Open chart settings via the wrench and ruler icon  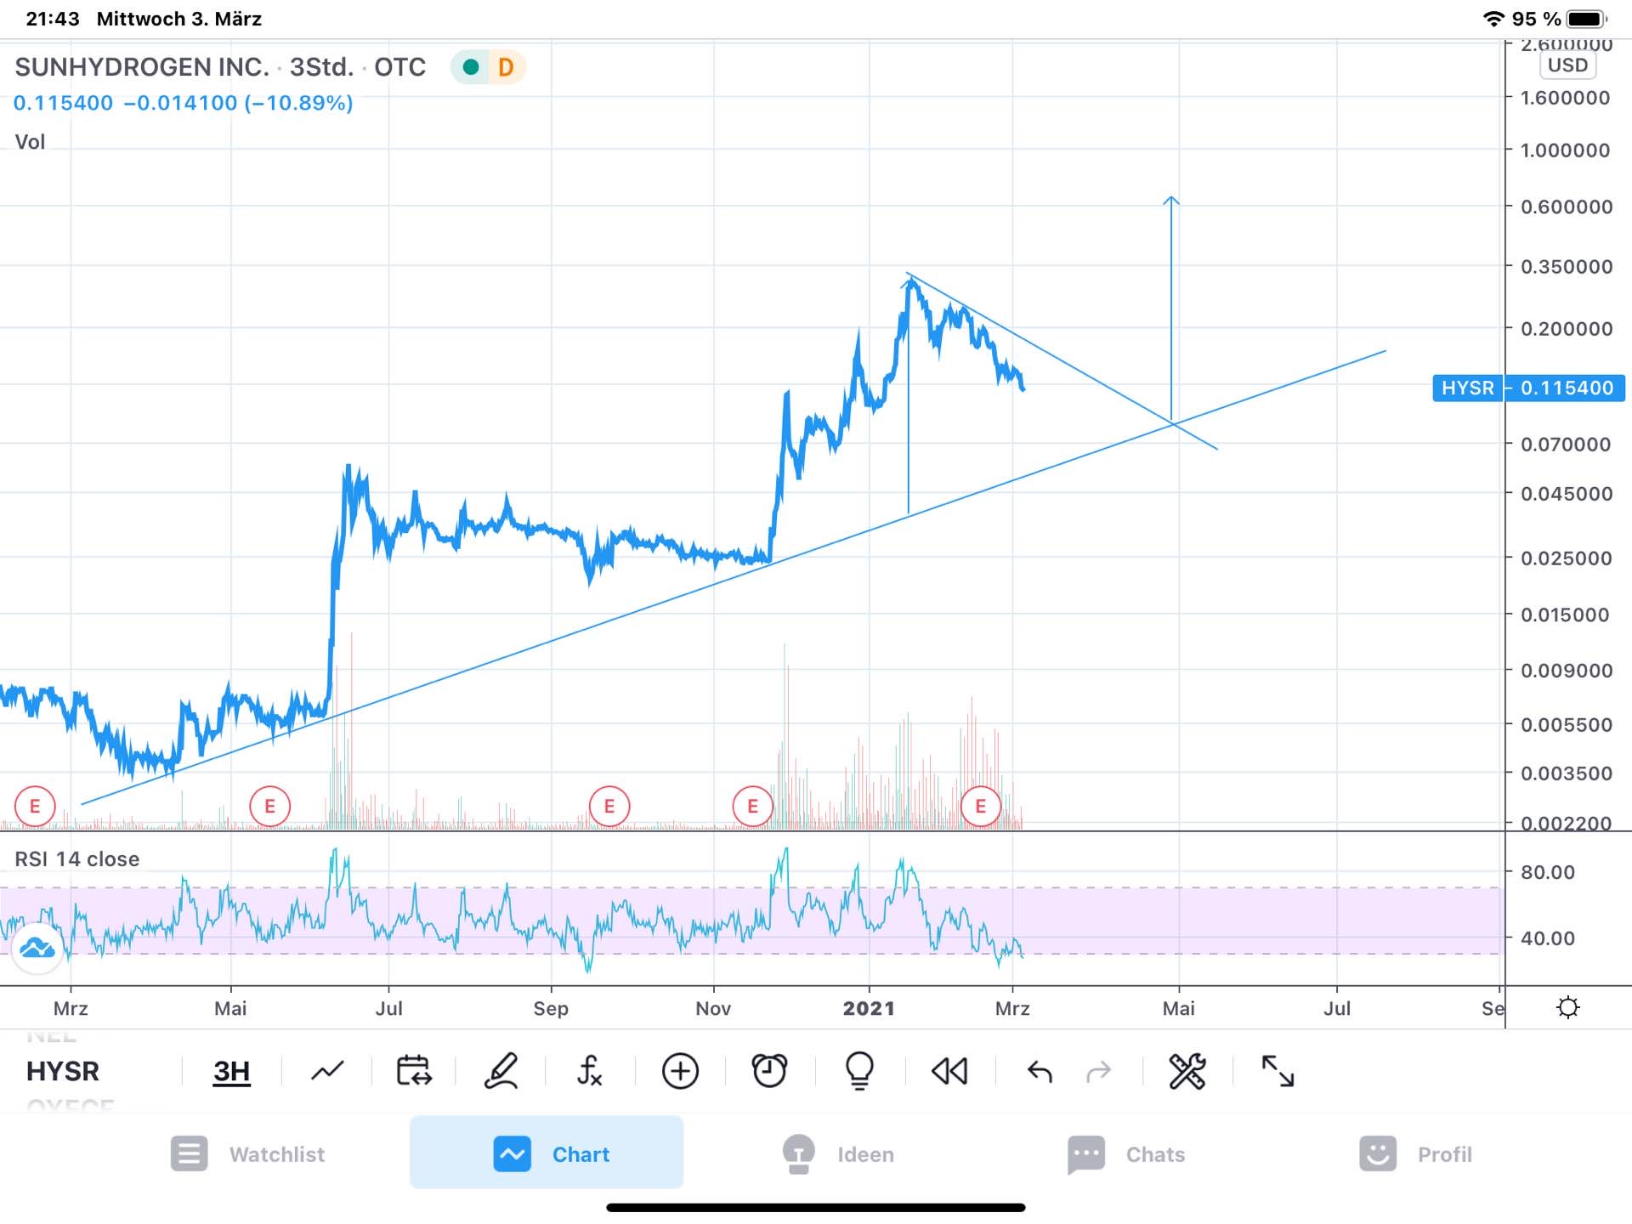[x=1187, y=1071]
